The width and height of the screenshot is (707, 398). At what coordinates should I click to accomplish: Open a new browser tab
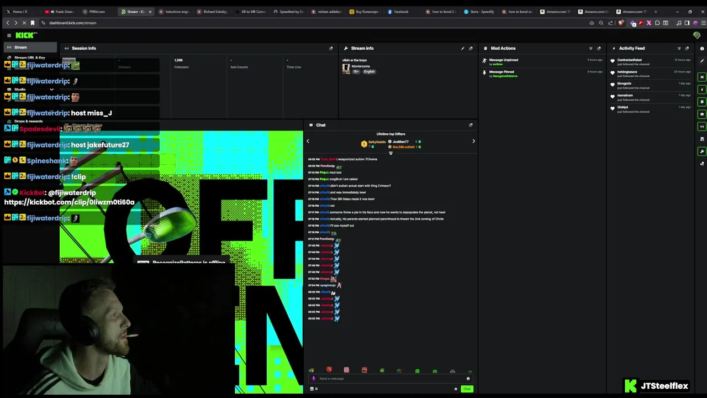pyautogui.click(x=656, y=12)
